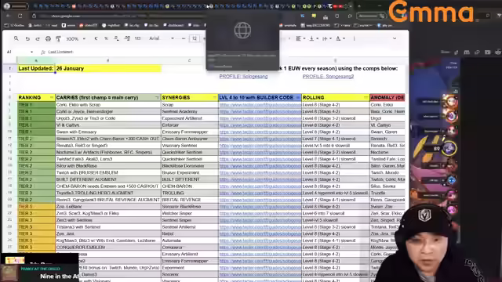Decrease font size with minus button

click(x=184, y=38)
